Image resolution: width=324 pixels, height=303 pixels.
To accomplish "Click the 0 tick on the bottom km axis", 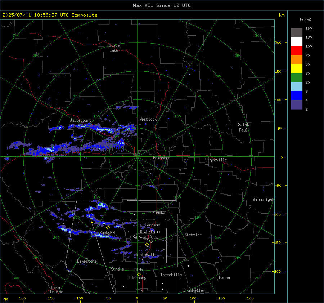I will point(137,298).
